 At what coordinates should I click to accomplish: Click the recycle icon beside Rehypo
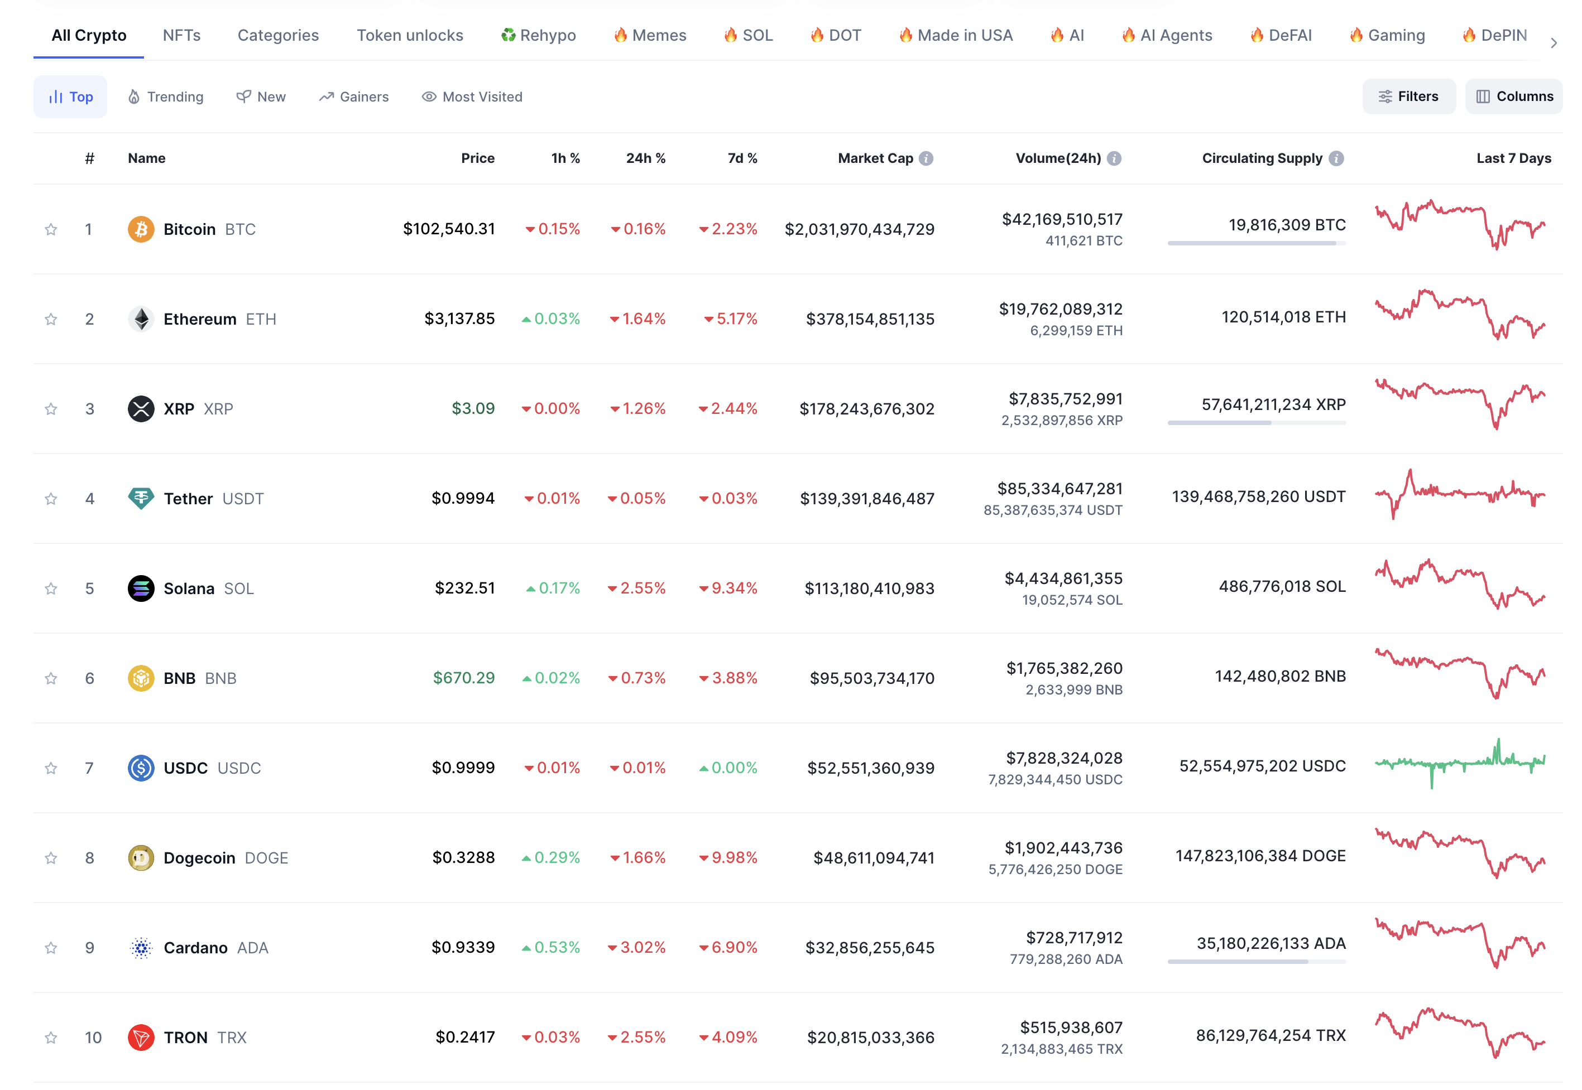(x=508, y=35)
